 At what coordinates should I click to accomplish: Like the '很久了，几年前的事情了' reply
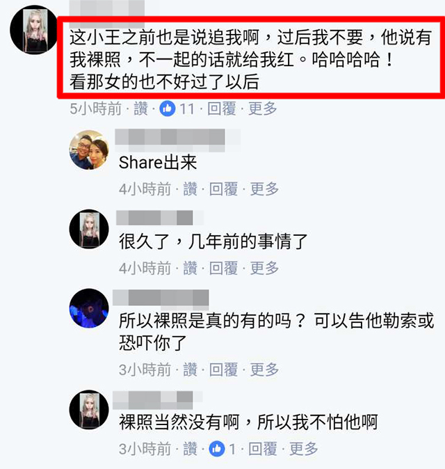190,268
